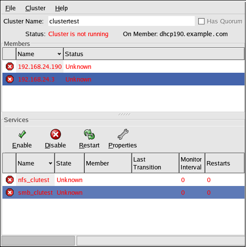Screen dimensions: 246x247
Task: Click error icon next to nfs_clutest service
Action: [x=10, y=180]
